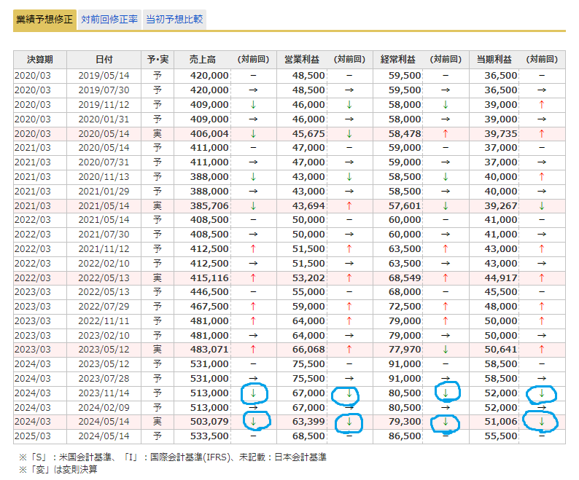Screen dimensions: 579x480
Task: Click circled 当期利益 down arrow in 2023/11/14 row
Action: (x=541, y=393)
